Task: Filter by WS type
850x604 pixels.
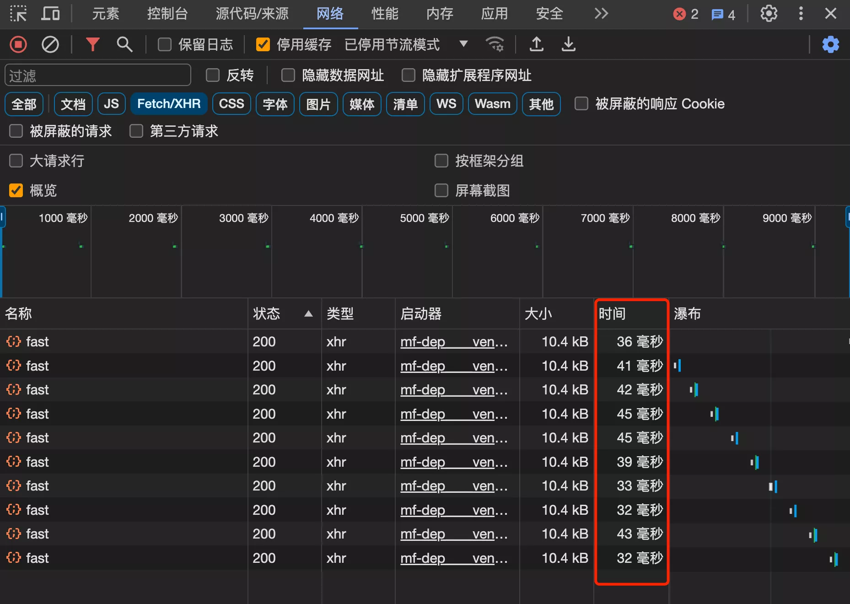Action: click(446, 104)
